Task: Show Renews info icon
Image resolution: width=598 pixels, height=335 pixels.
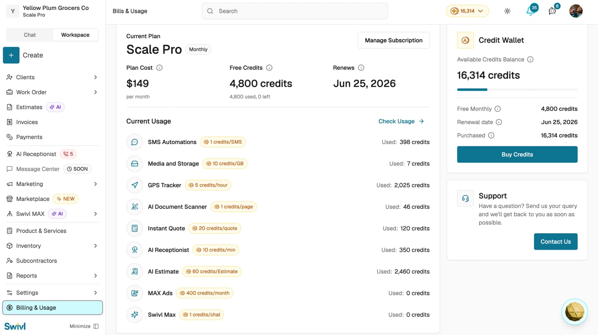Action: point(361,68)
